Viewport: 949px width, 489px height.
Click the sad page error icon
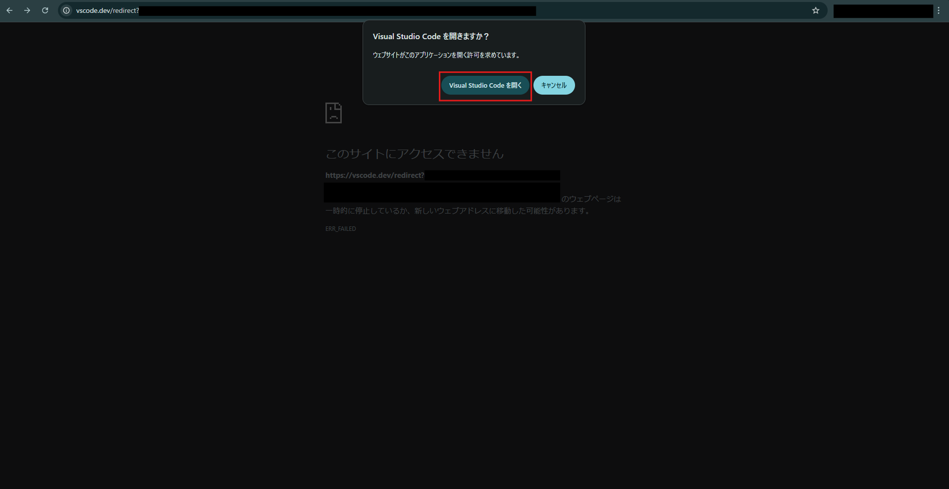click(333, 113)
